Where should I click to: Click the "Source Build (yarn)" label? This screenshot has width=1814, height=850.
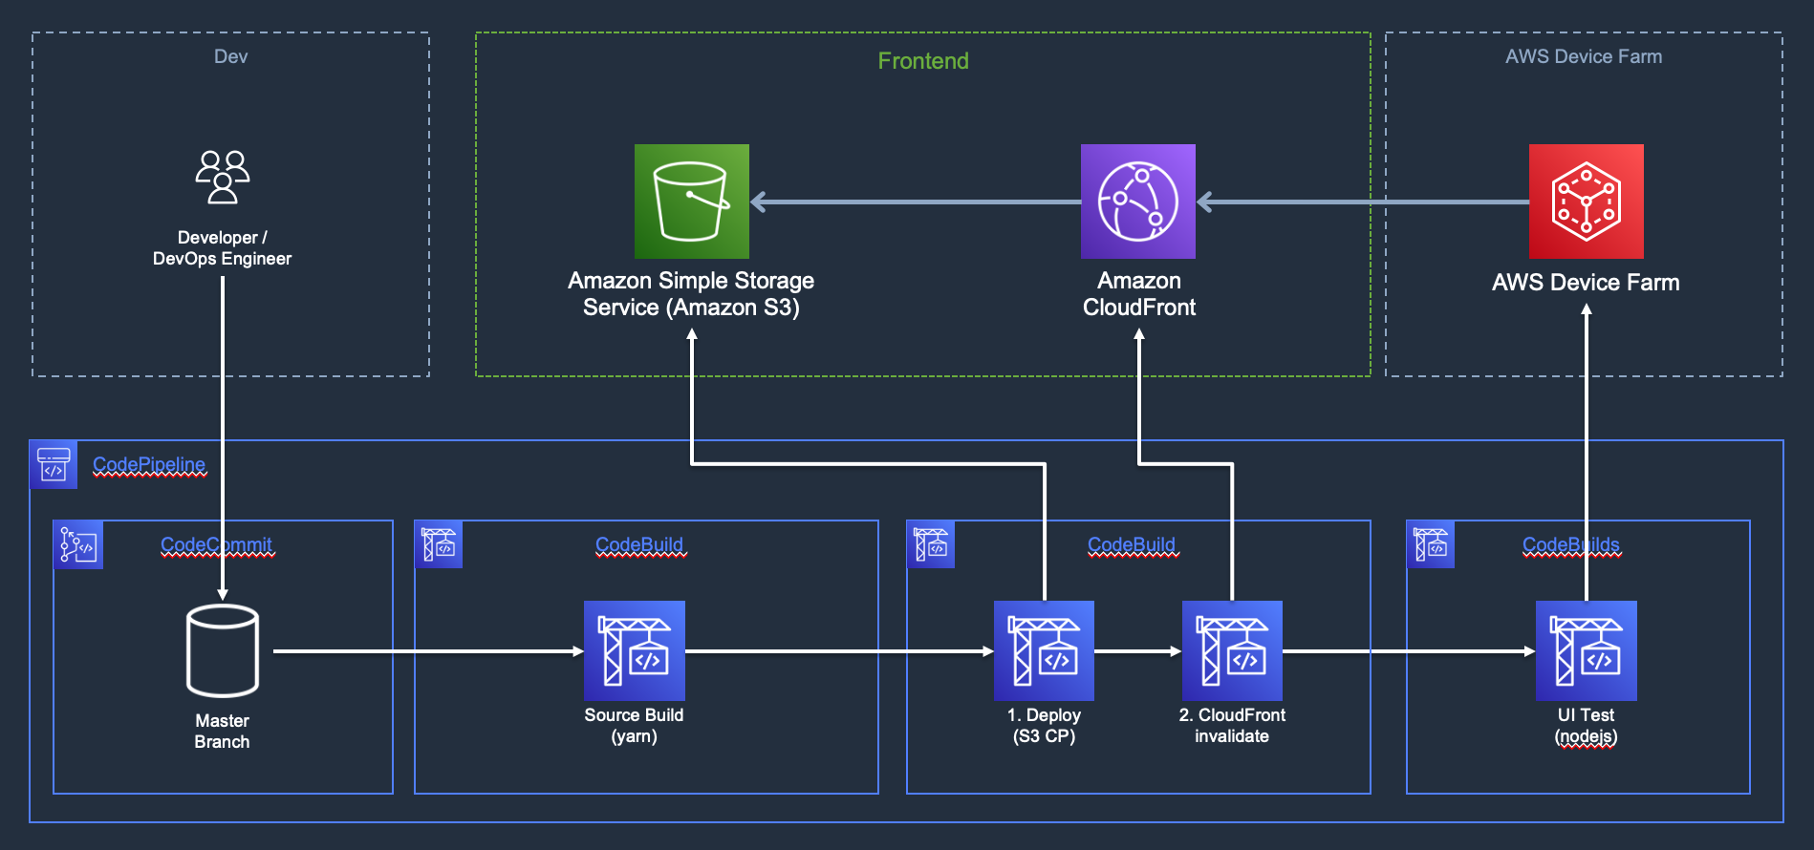(x=635, y=726)
